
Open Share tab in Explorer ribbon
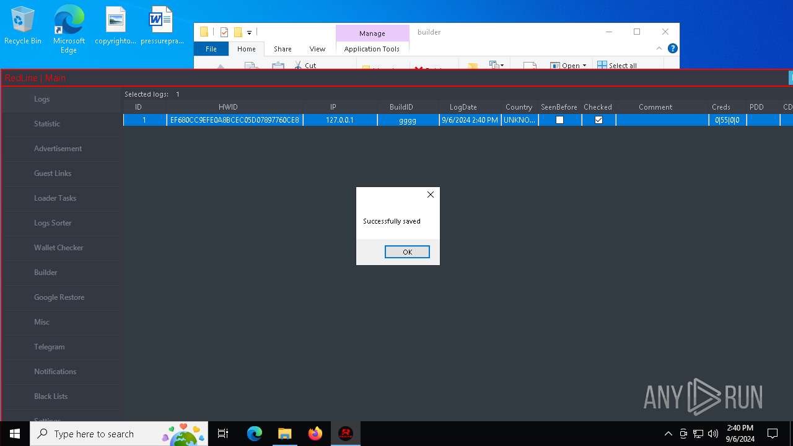point(283,49)
